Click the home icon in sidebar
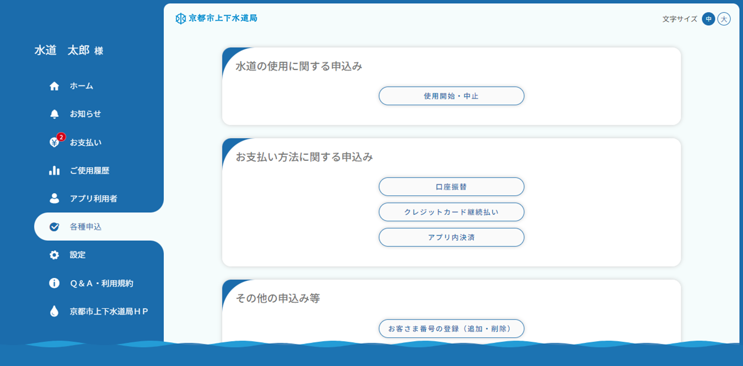Viewport: 743px width, 366px height. click(x=54, y=86)
